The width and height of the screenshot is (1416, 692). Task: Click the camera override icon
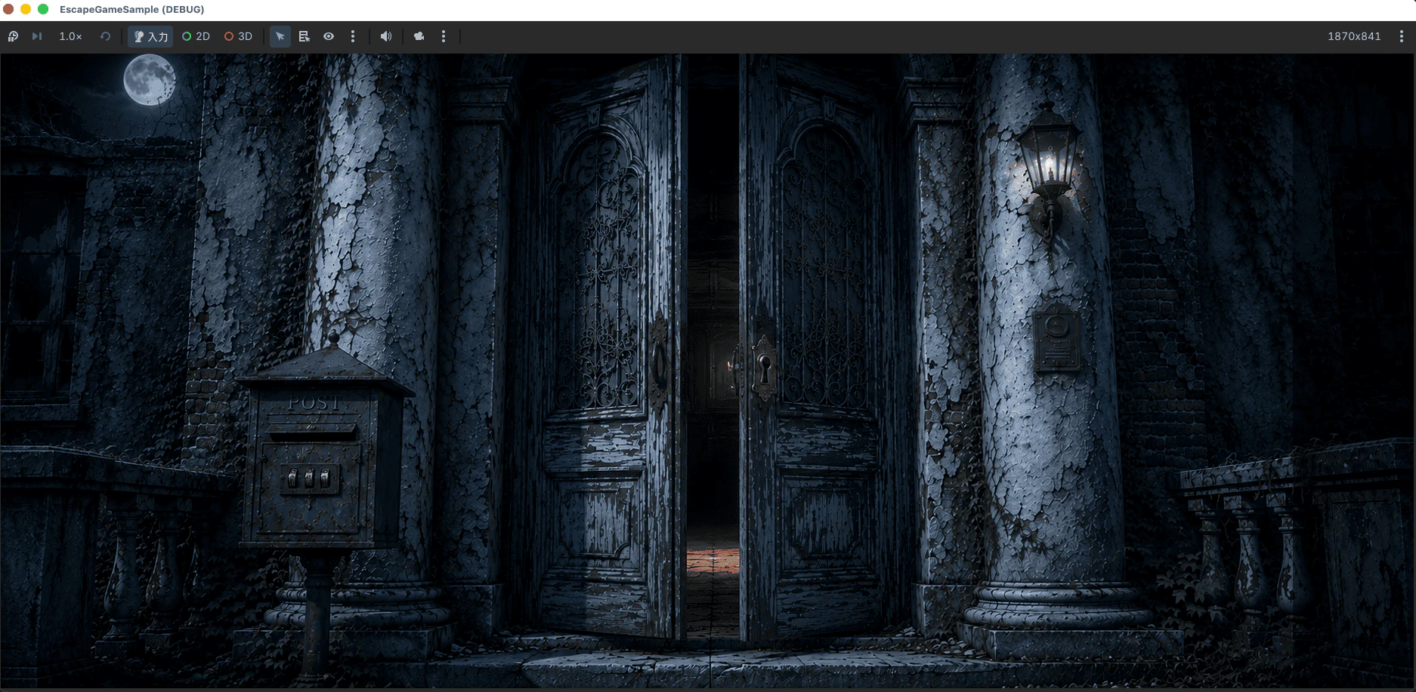tap(419, 36)
